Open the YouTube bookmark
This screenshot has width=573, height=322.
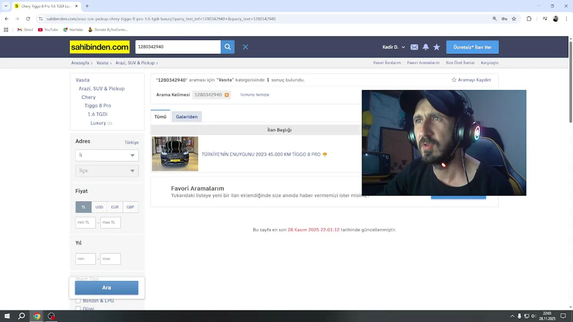click(x=48, y=30)
